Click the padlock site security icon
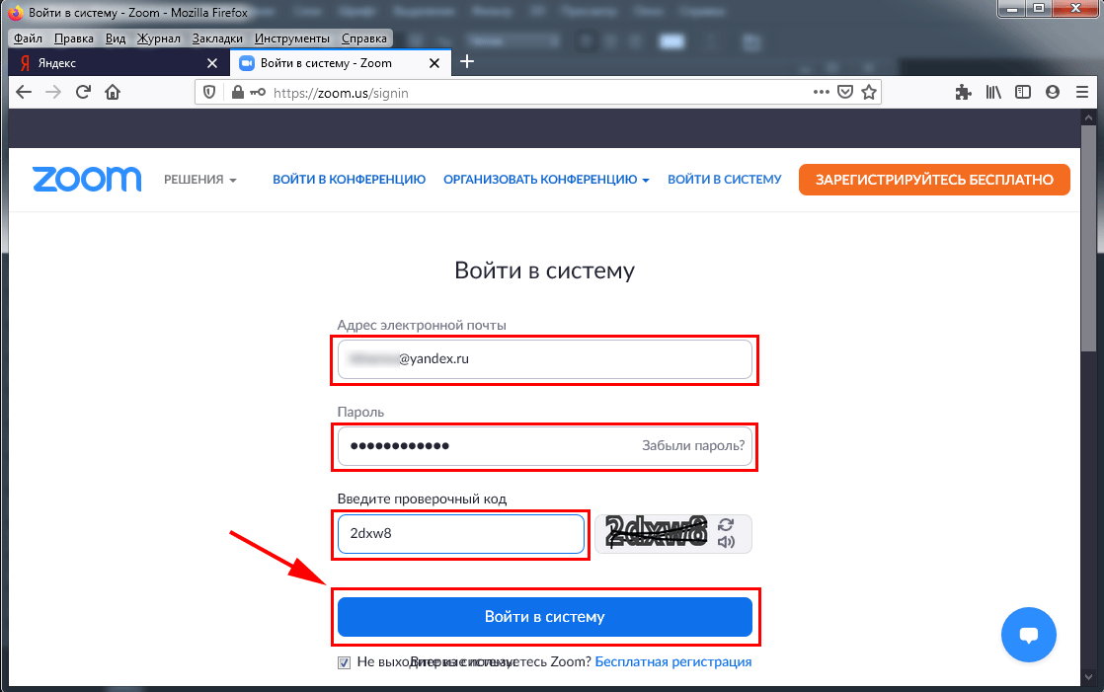This screenshot has height=692, width=1104. pyautogui.click(x=237, y=92)
